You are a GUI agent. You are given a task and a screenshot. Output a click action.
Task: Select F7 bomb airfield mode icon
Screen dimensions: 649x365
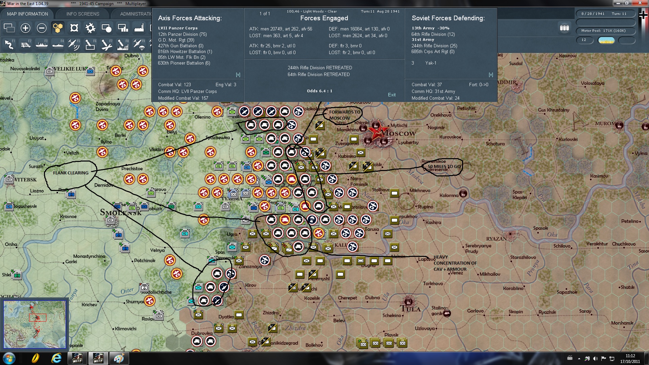106,44
